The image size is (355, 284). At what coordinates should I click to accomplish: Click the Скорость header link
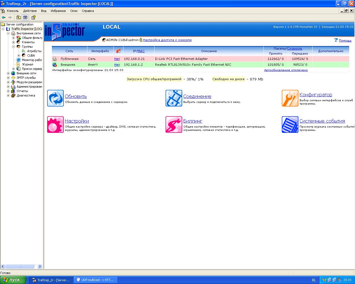pyautogui.click(x=295, y=49)
